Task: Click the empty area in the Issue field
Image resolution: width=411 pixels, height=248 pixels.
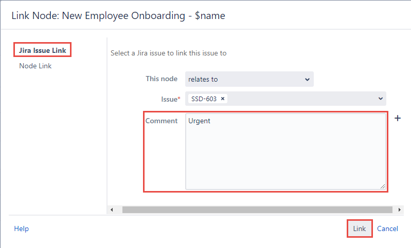Action: coord(303,99)
